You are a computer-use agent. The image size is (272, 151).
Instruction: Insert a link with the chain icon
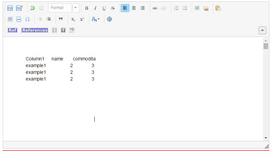coord(155,8)
